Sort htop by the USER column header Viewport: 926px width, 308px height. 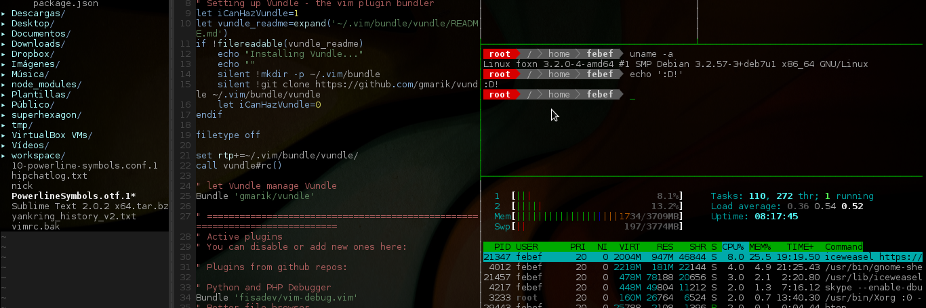(527, 246)
